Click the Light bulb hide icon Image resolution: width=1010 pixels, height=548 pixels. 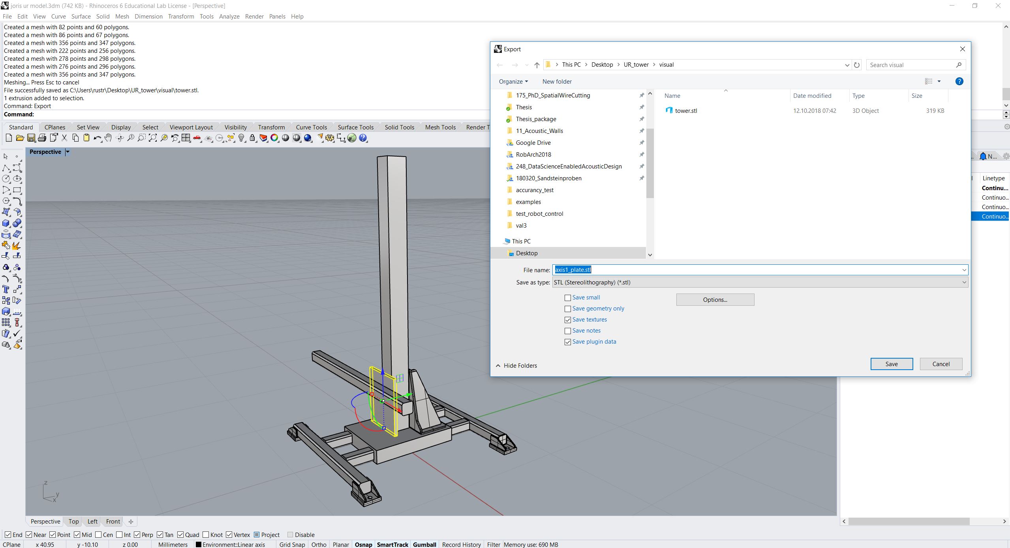pyautogui.click(x=242, y=138)
